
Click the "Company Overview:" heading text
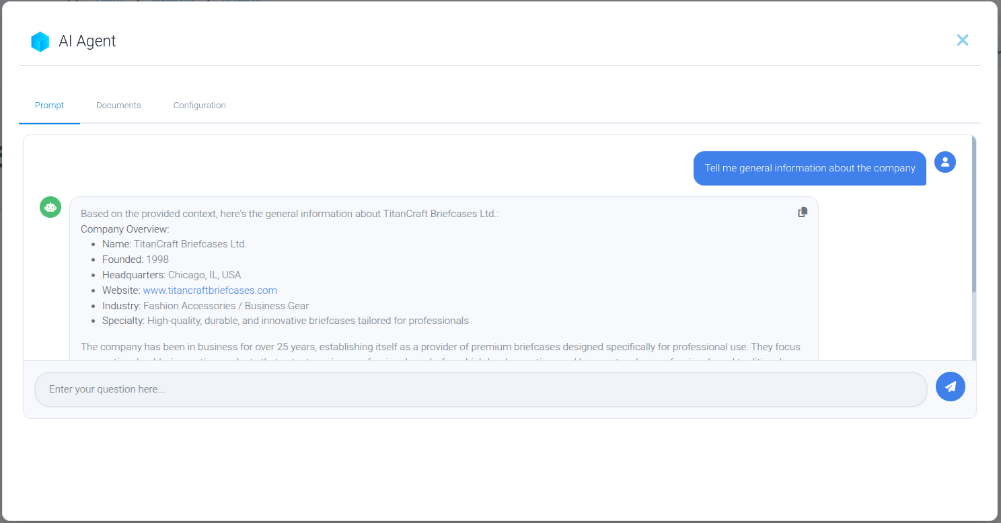click(x=125, y=229)
